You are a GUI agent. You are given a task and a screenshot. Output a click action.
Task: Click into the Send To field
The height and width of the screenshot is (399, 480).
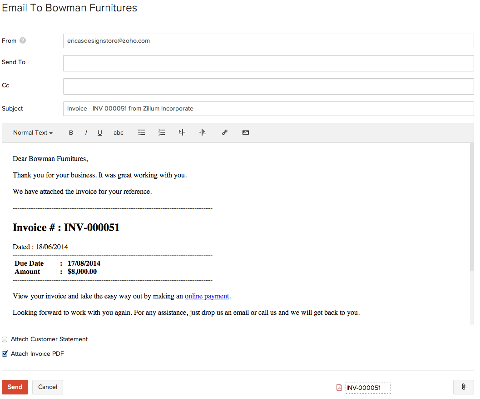(x=268, y=63)
